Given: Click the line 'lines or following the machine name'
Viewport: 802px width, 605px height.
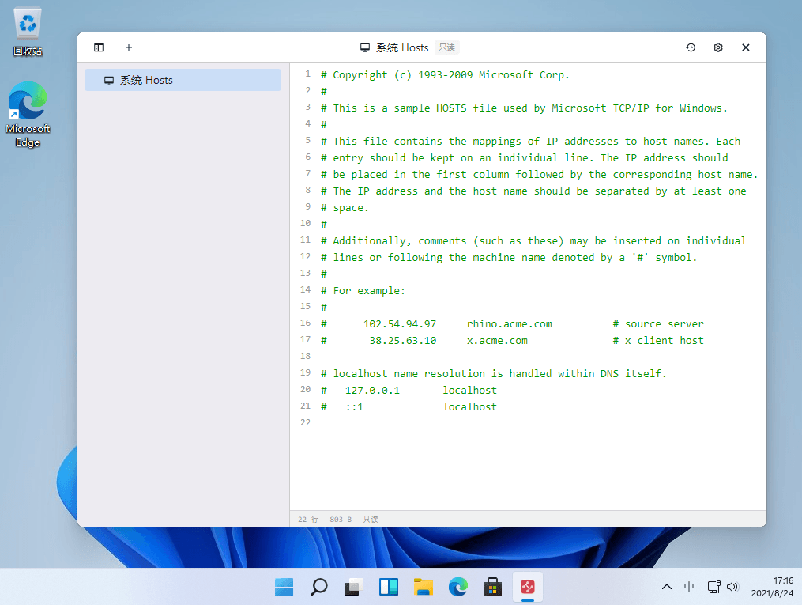Looking at the screenshot, I should [509, 258].
